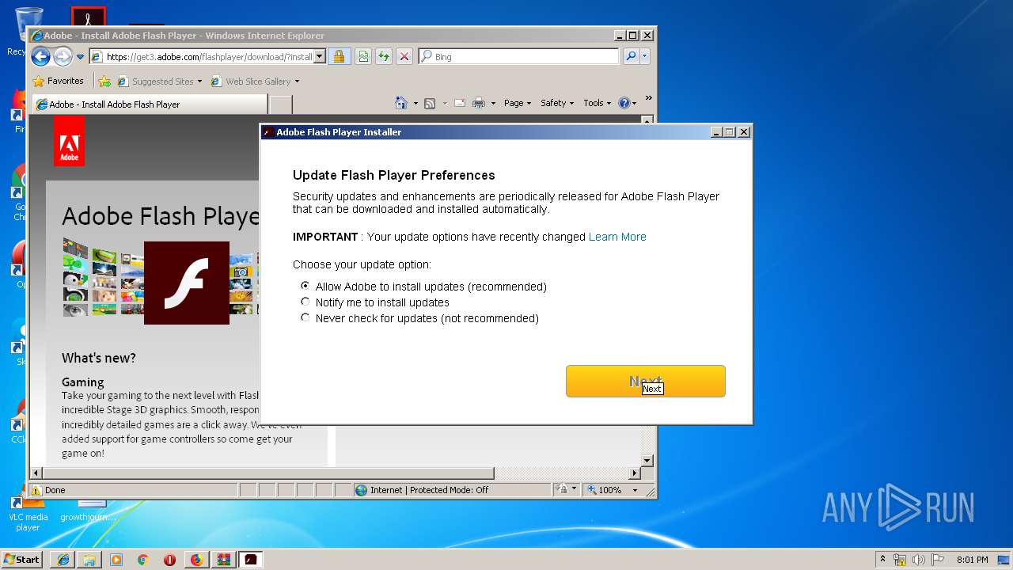Viewport: 1013px width, 570px height.
Task: Click the volume speaker tray icon
Action: (919, 560)
